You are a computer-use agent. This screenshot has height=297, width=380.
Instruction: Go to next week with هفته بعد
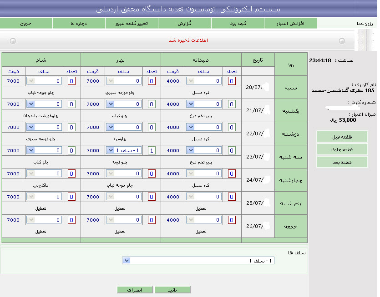point(342,162)
